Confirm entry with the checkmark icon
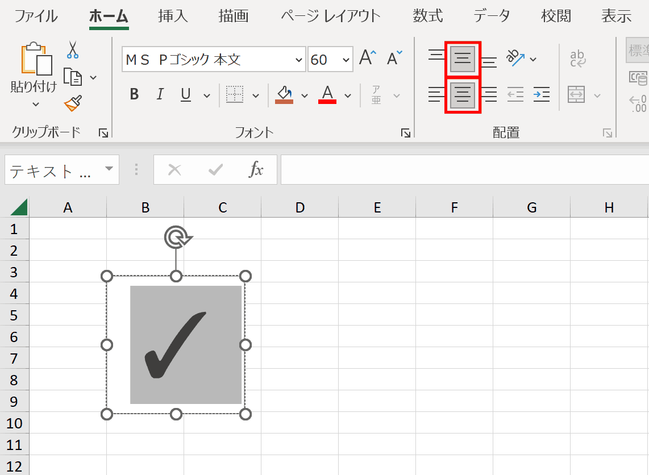This screenshot has height=475, width=649. pyautogui.click(x=215, y=170)
